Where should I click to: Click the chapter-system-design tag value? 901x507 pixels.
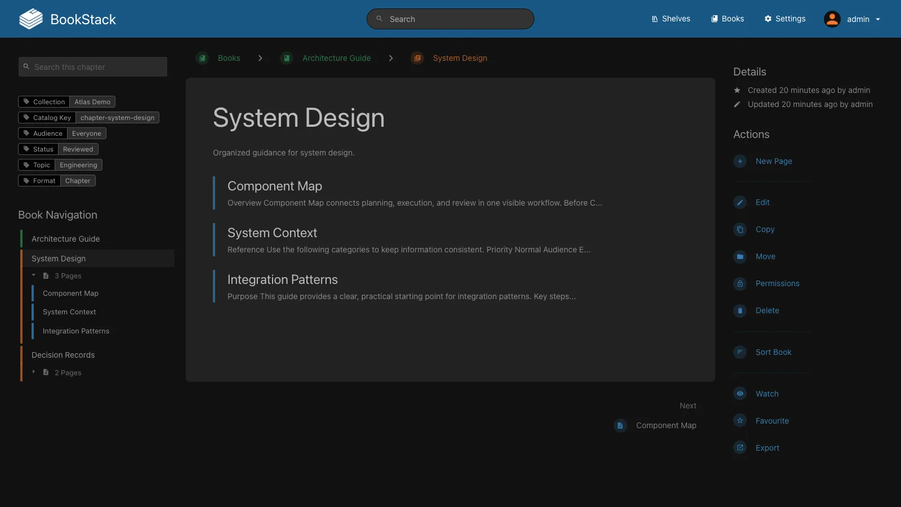(117, 118)
